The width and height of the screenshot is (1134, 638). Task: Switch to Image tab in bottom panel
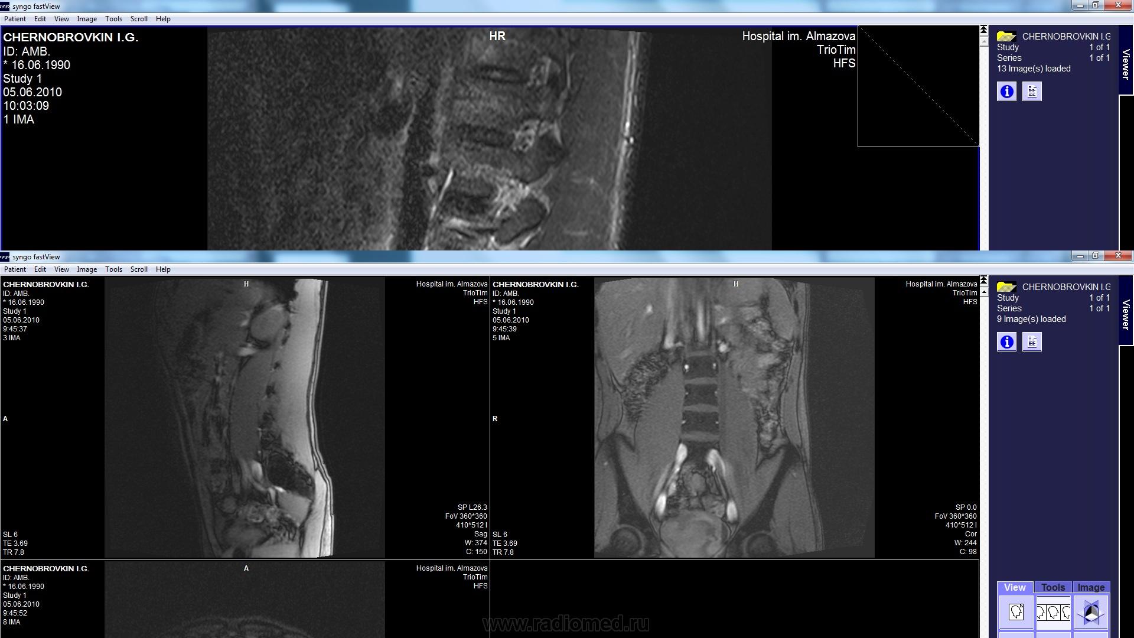(1090, 587)
